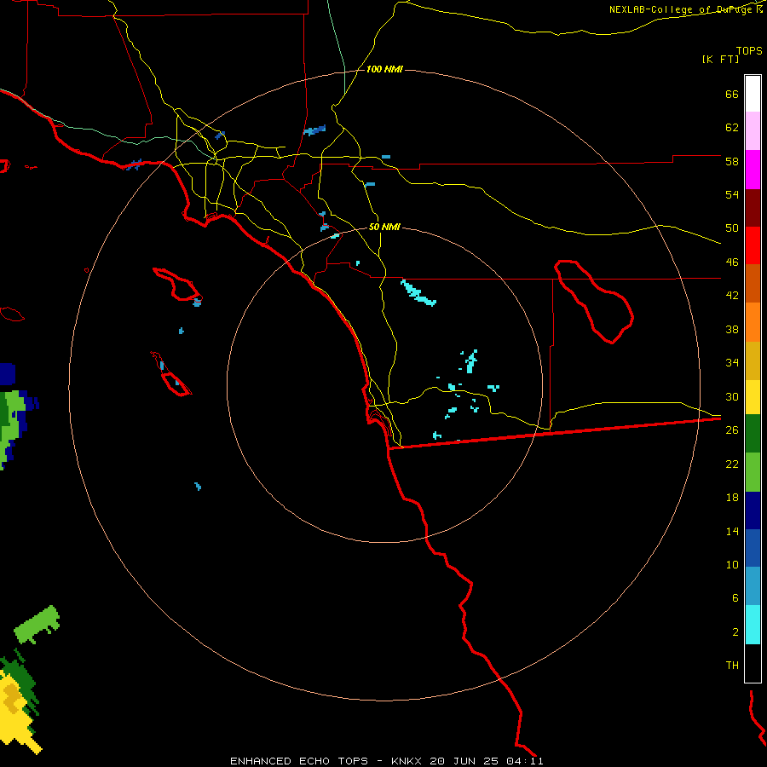Click the light green 26 kft swatch

(x=753, y=472)
